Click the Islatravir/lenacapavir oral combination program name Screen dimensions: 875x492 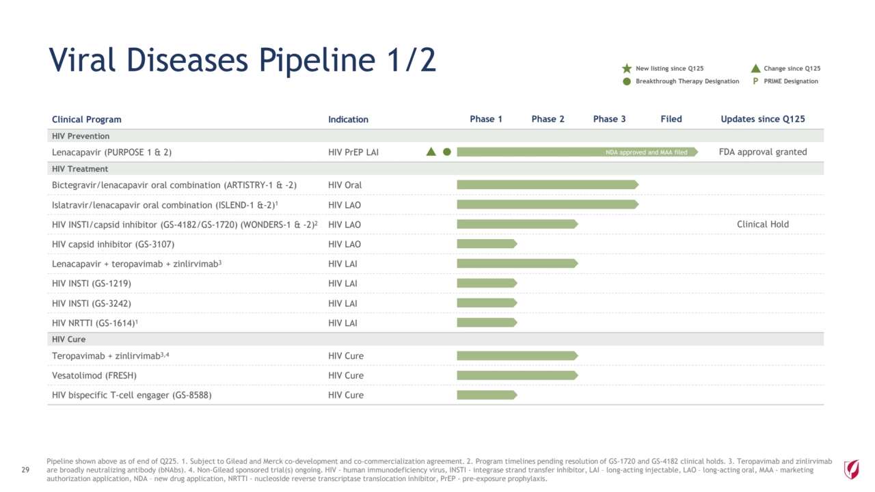point(165,205)
